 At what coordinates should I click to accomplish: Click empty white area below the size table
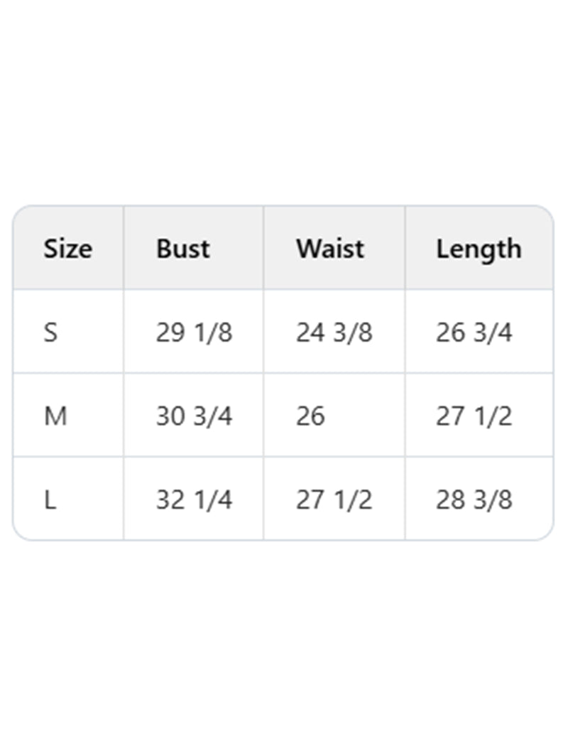284,639
